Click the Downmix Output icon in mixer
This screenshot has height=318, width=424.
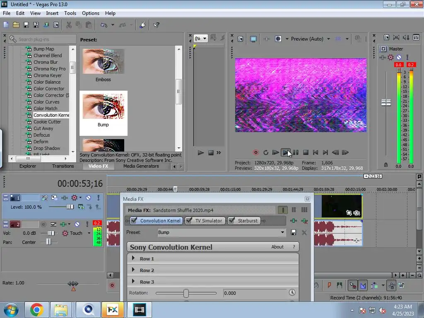click(x=396, y=38)
